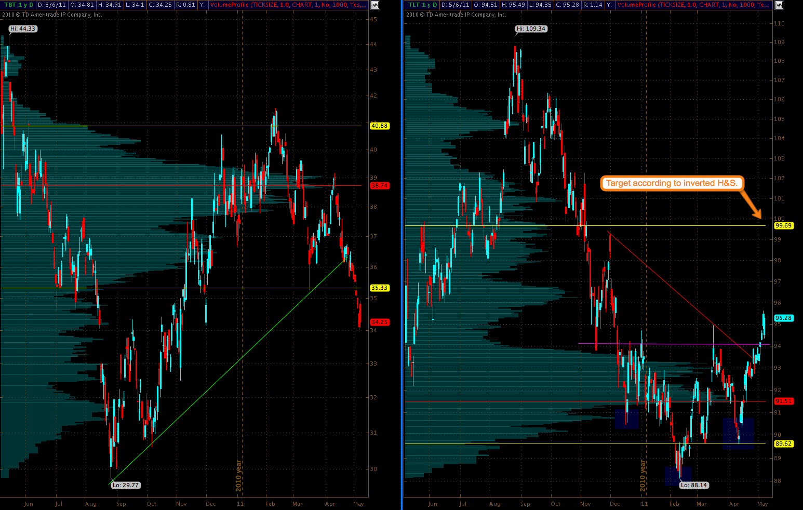The width and height of the screenshot is (803, 510).
Task: Select the TLT 1 y D symbol label
Action: 422,5
